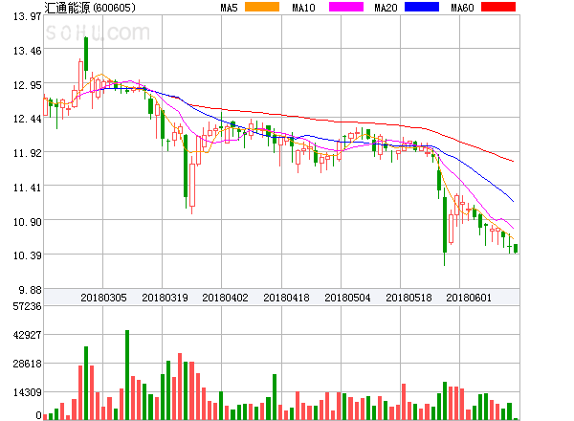
Task: Click the 13.97 price axis label
Action: click(x=28, y=16)
